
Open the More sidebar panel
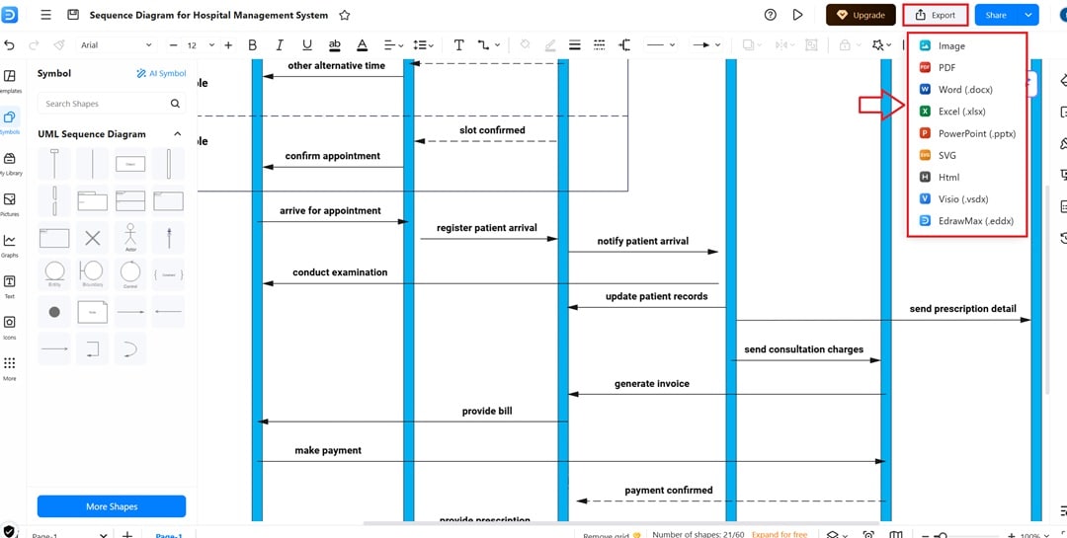(10, 368)
